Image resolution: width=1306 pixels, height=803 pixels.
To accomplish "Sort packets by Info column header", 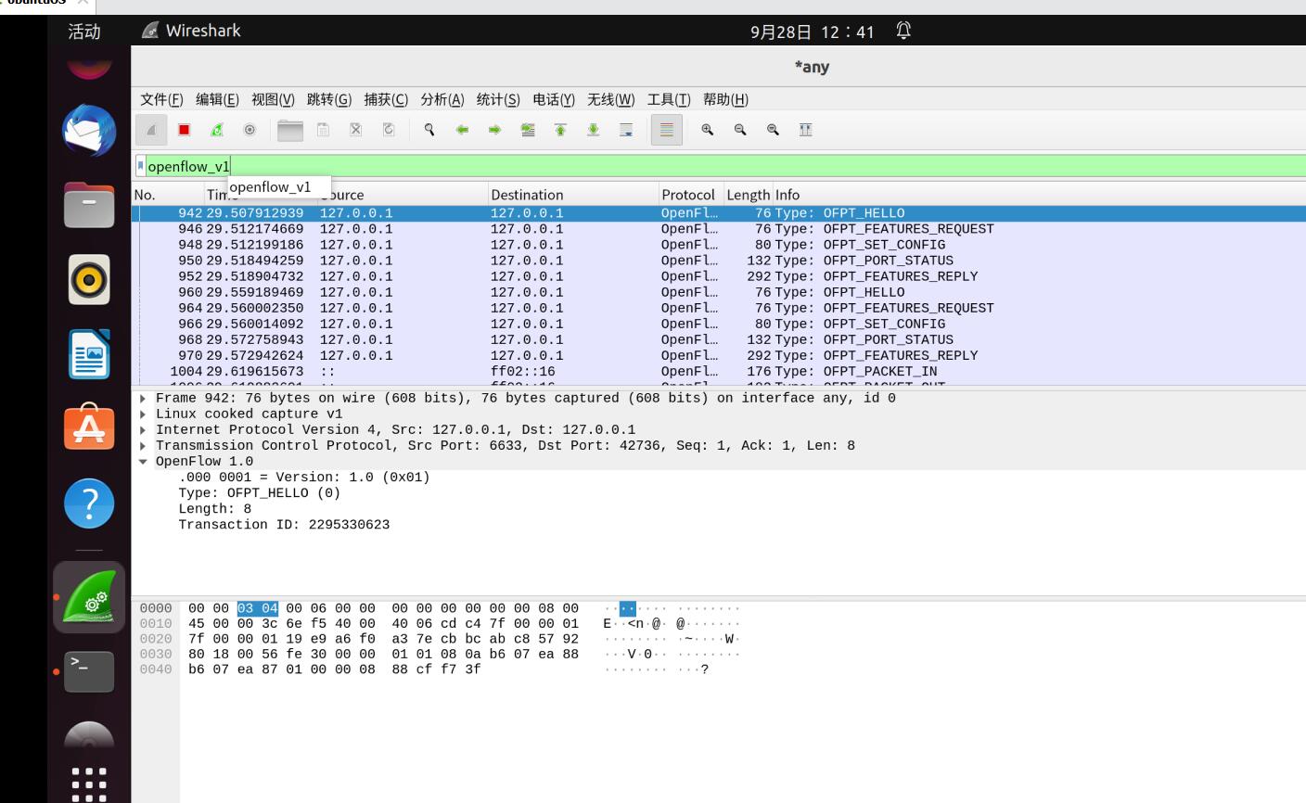I will pos(1039,195).
